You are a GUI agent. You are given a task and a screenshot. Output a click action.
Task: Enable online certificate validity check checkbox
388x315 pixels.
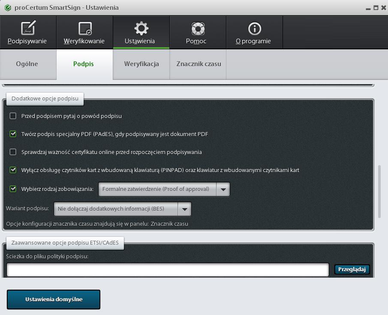(13, 152)
